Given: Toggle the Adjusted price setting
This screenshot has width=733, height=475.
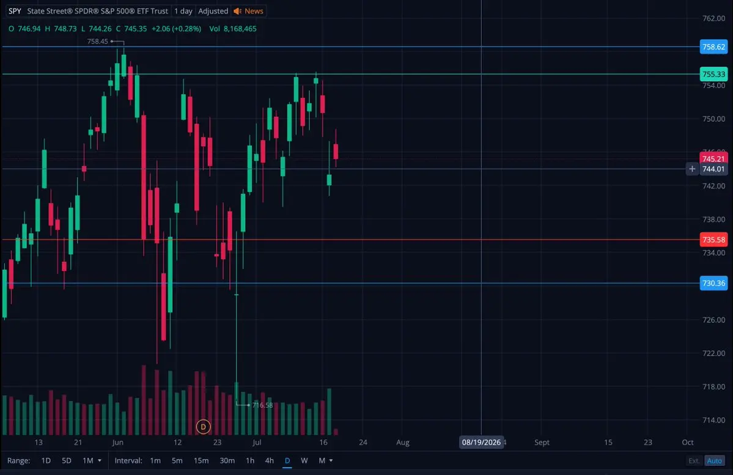Looking at the screenshot, I should pos(213,11).
